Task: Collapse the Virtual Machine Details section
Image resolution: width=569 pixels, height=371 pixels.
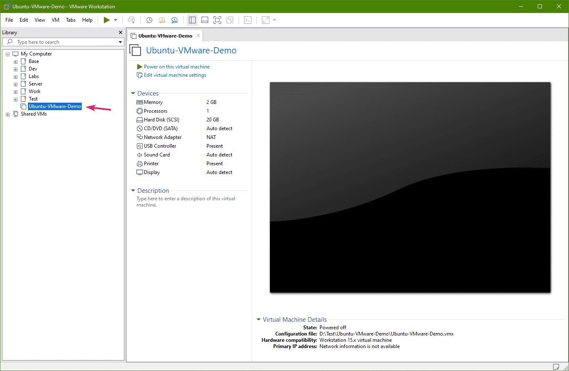Action: click(x=259, y=320)
